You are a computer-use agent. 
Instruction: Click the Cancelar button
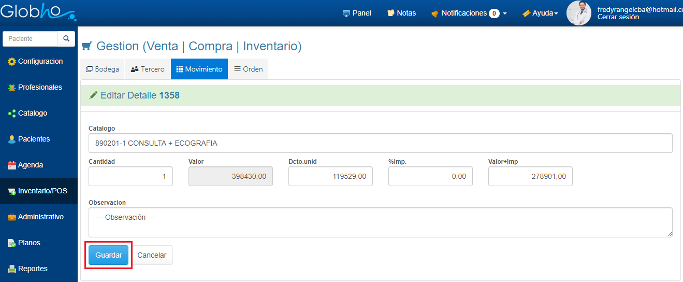click(x=152, y=255)
